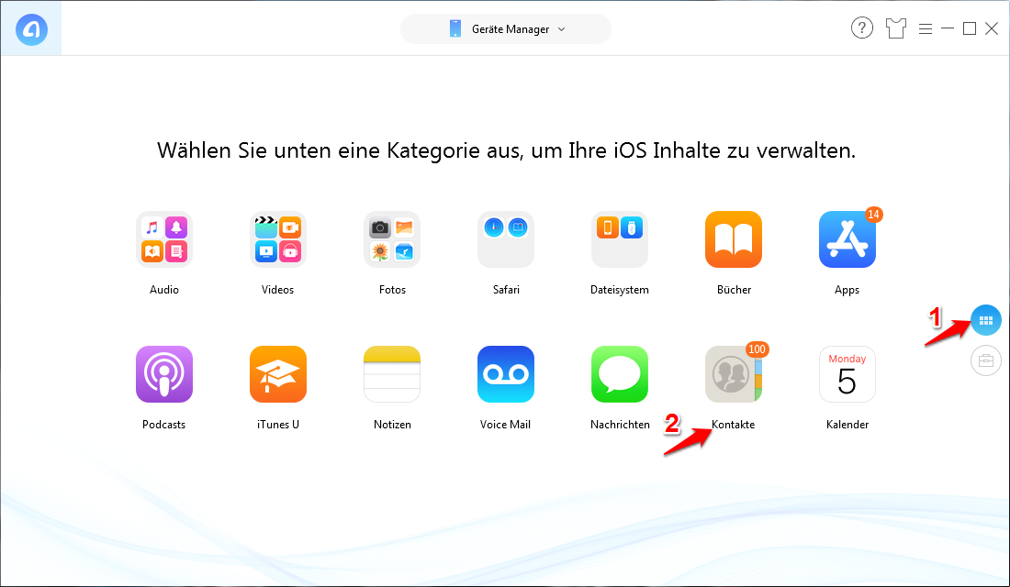Click the Podcasts label text
Viewport: 1010px width, 587px height.
click(x=163, y=425)
